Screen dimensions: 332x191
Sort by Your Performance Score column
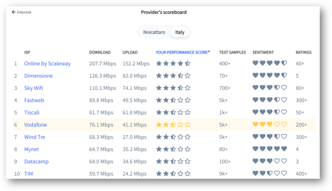181,52
